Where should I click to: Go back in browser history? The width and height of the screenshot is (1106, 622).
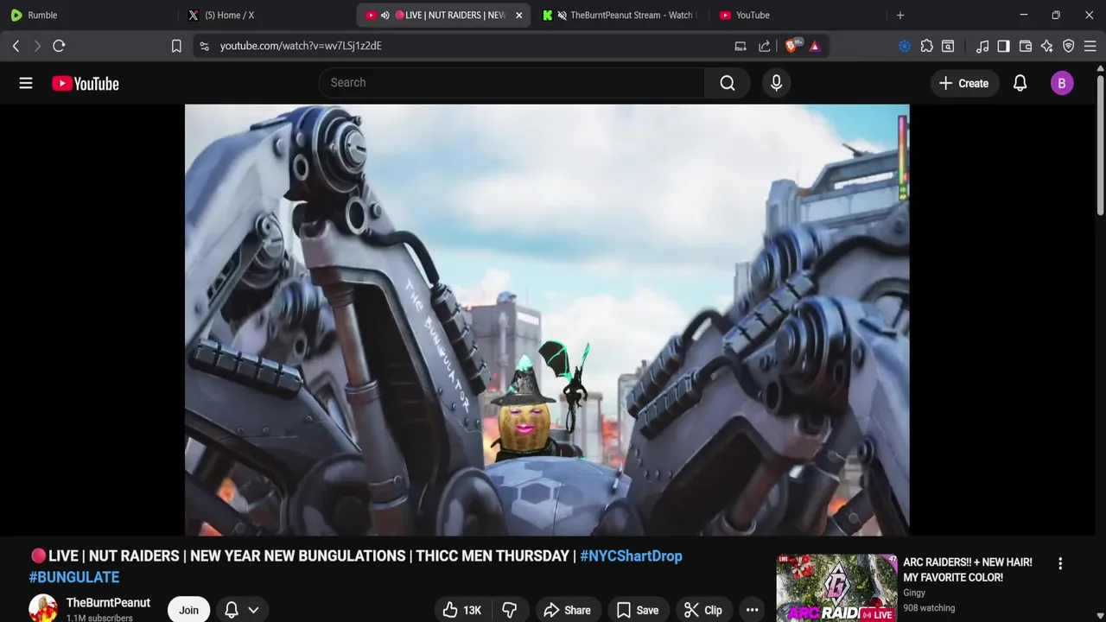pyautogui.click(x=16, y=46)
